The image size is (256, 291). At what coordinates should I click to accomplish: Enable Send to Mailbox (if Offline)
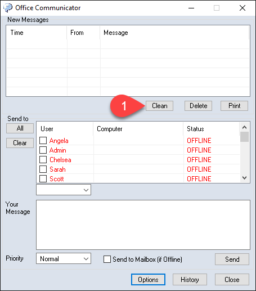107,259
